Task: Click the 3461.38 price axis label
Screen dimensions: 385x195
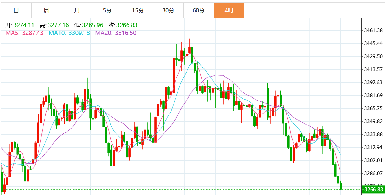Action: [373, 30]
